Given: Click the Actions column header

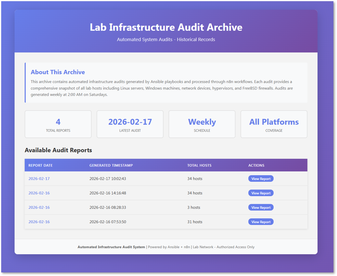Looking at the screenshot, I should 256,165.
